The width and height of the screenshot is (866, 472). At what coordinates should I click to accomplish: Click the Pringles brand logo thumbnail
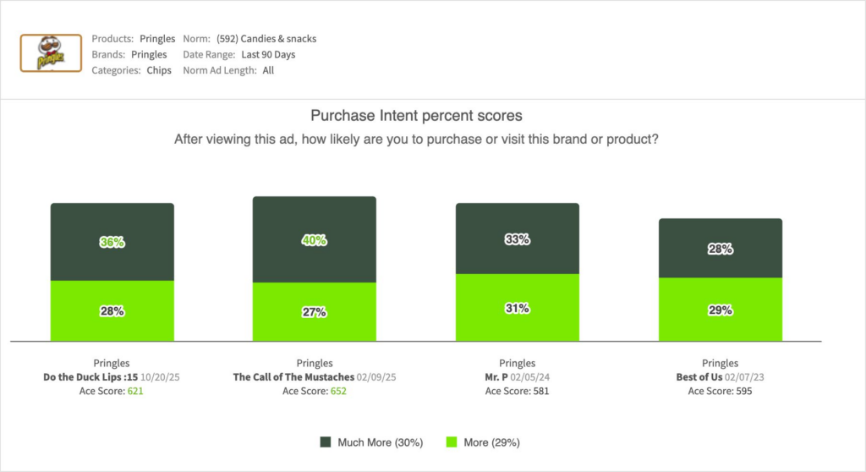tap(51, 54)
